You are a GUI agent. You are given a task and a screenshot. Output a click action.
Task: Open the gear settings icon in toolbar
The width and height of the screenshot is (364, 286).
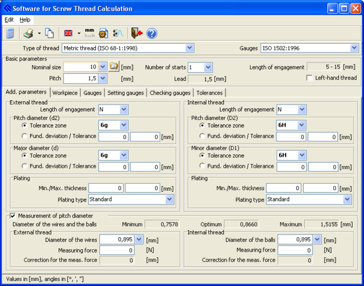click(x=103, y=33)
